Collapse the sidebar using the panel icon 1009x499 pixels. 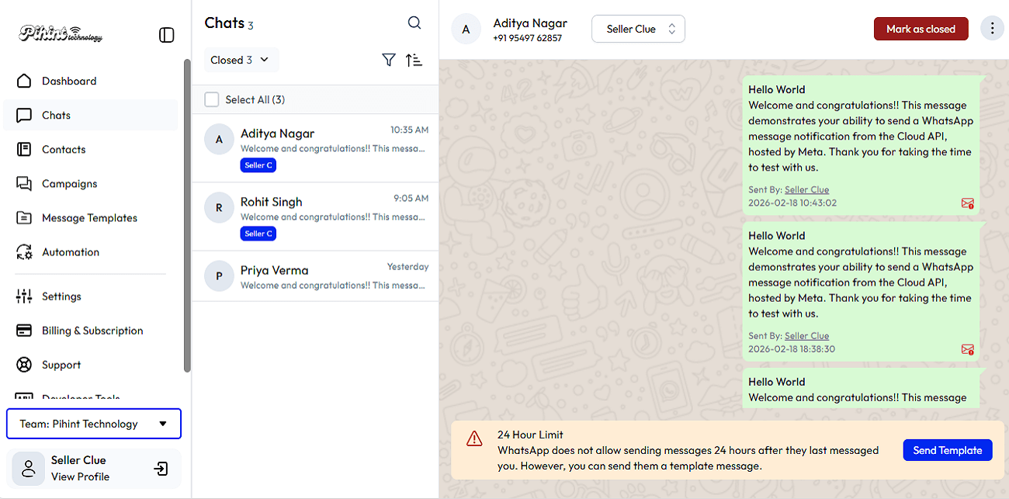[166, 35]
